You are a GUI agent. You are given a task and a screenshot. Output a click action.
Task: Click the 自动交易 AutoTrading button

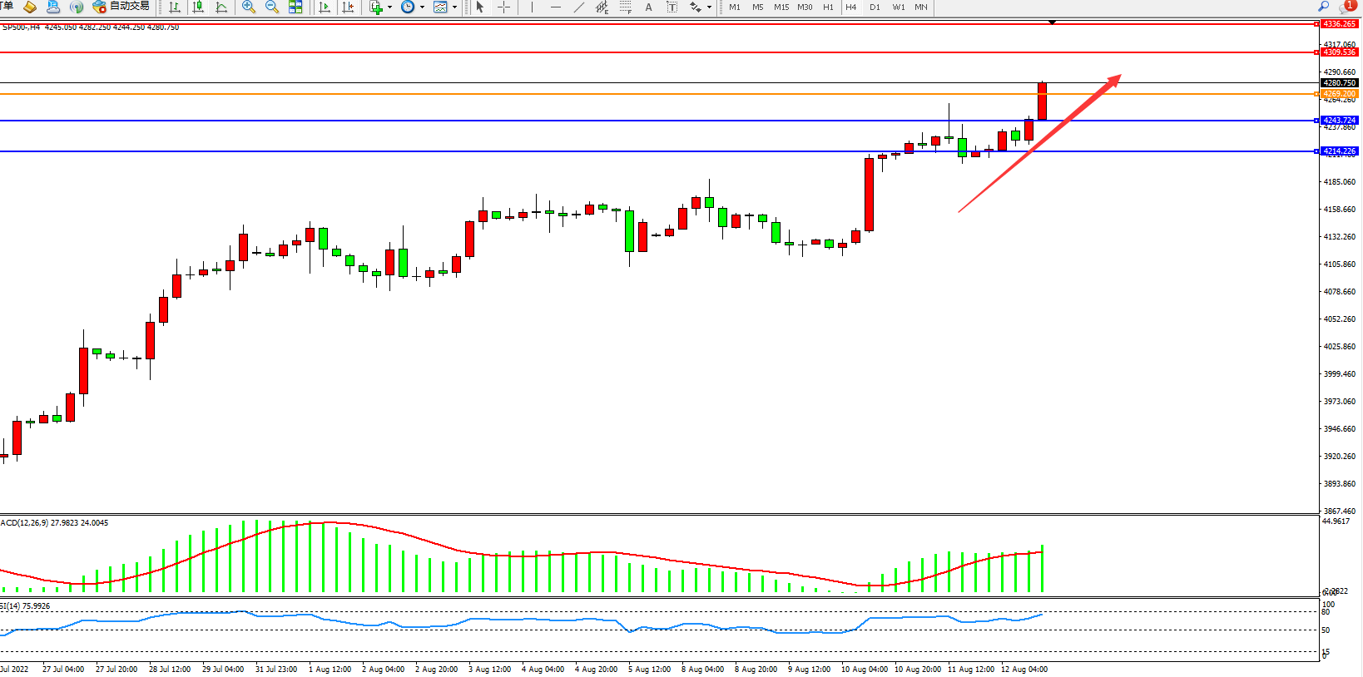(121, 7)
